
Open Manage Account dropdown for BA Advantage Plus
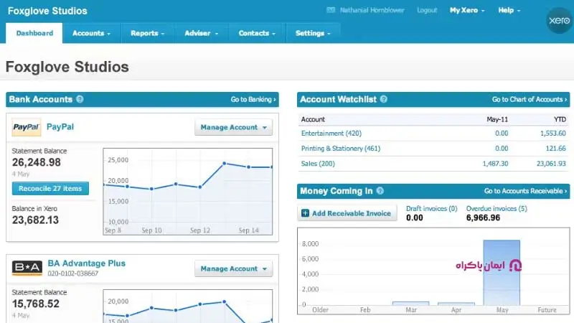[x=234, y=268]
